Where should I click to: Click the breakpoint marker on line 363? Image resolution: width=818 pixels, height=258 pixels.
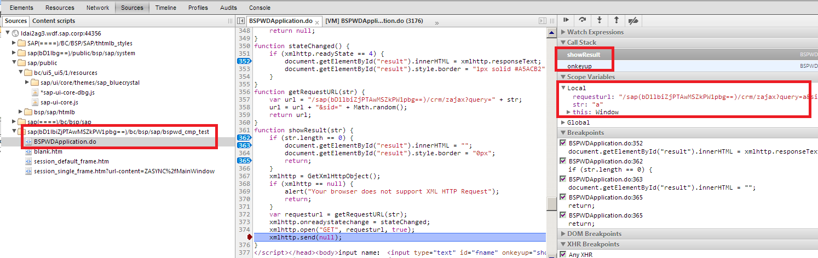[x=244, y=145]
